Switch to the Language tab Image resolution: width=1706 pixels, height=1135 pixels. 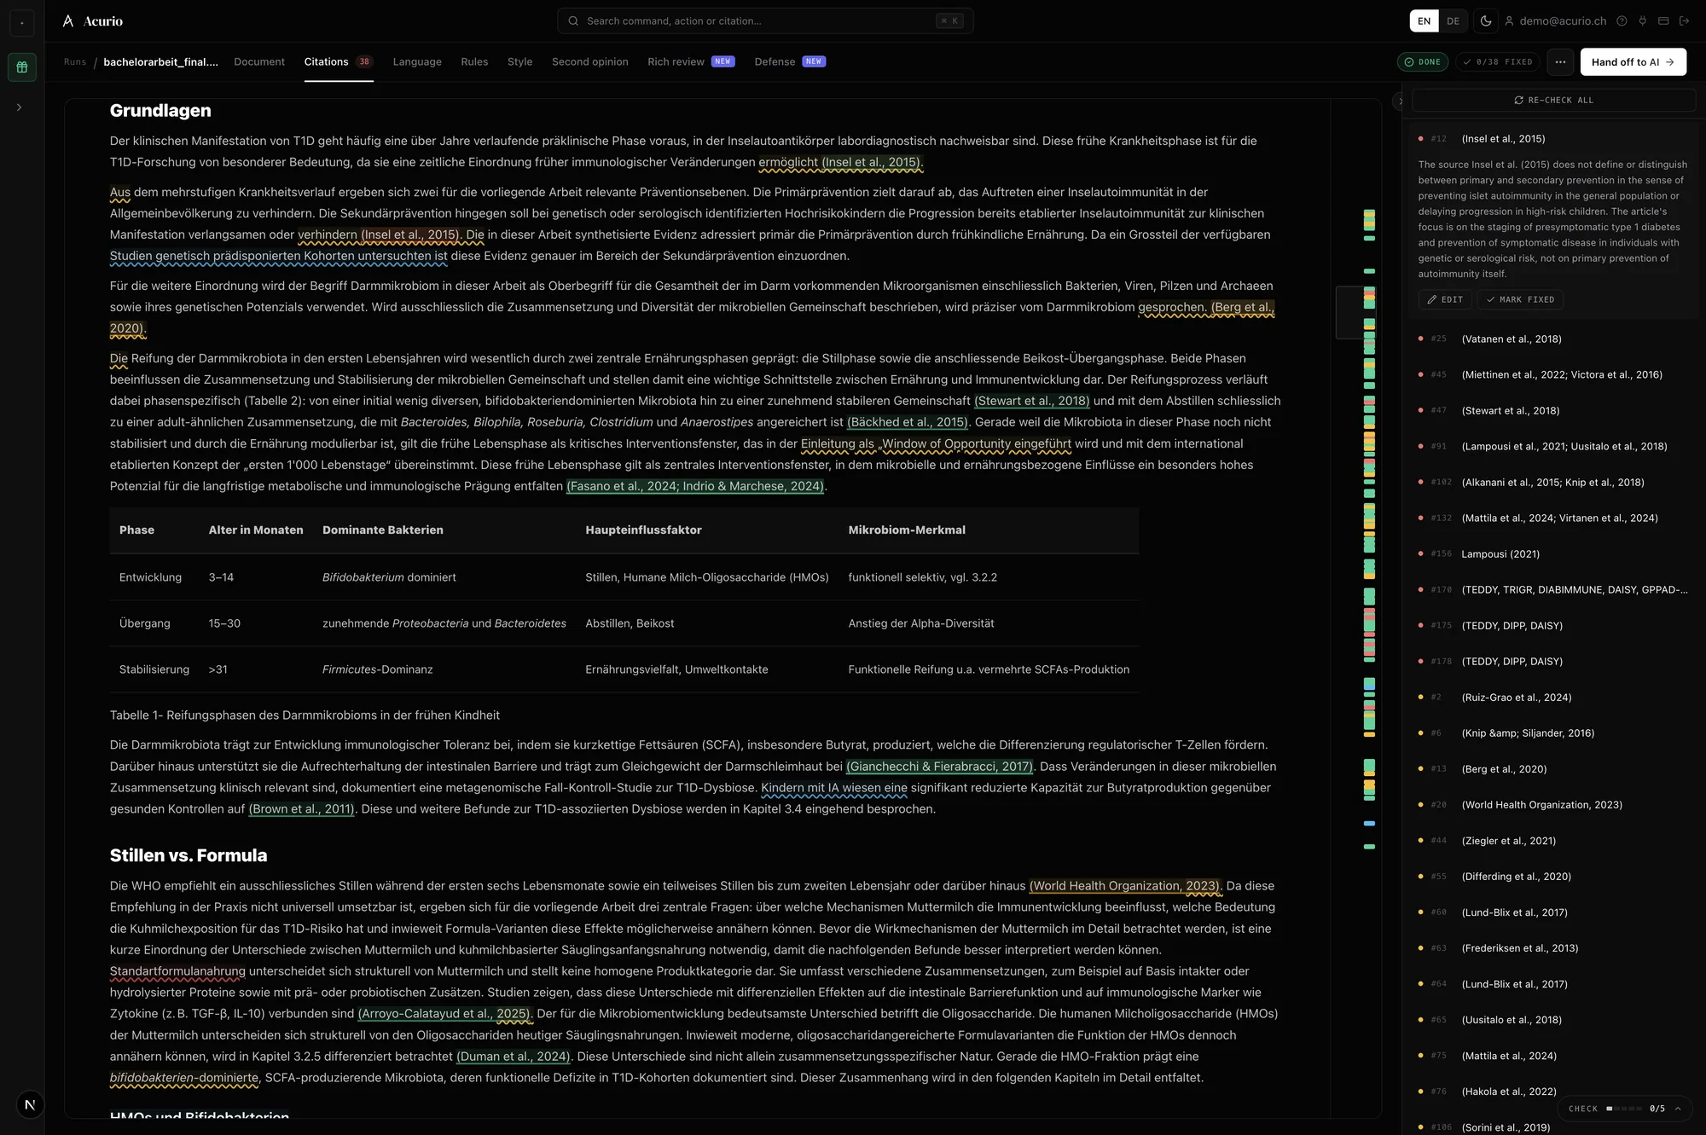click(x=417, y=62)
